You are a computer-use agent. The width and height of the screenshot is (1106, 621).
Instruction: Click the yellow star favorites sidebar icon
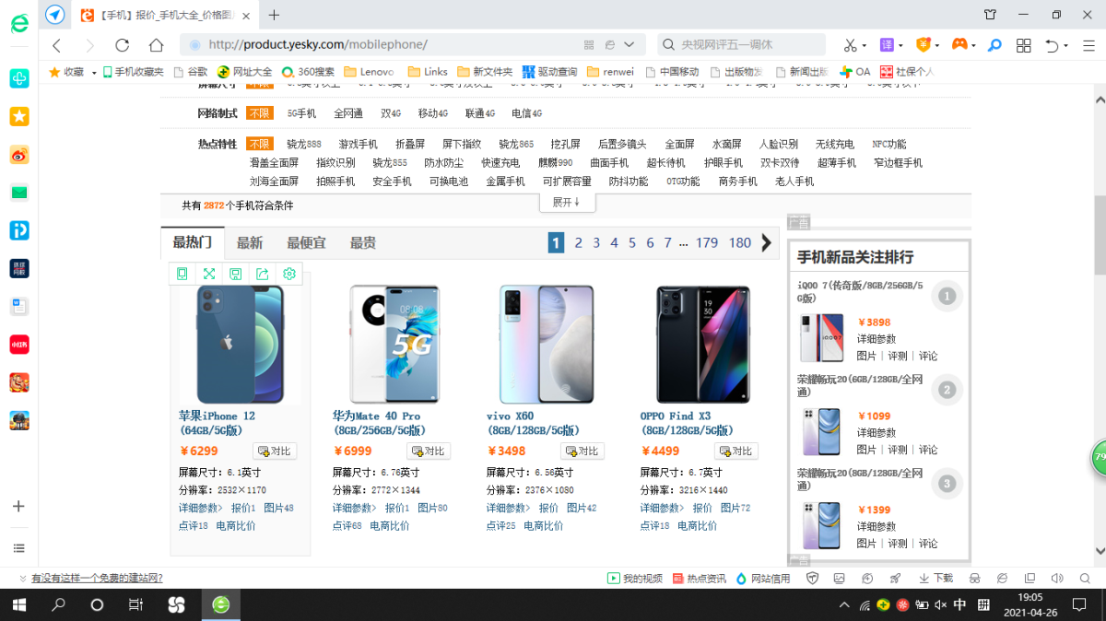coord(19,116)
